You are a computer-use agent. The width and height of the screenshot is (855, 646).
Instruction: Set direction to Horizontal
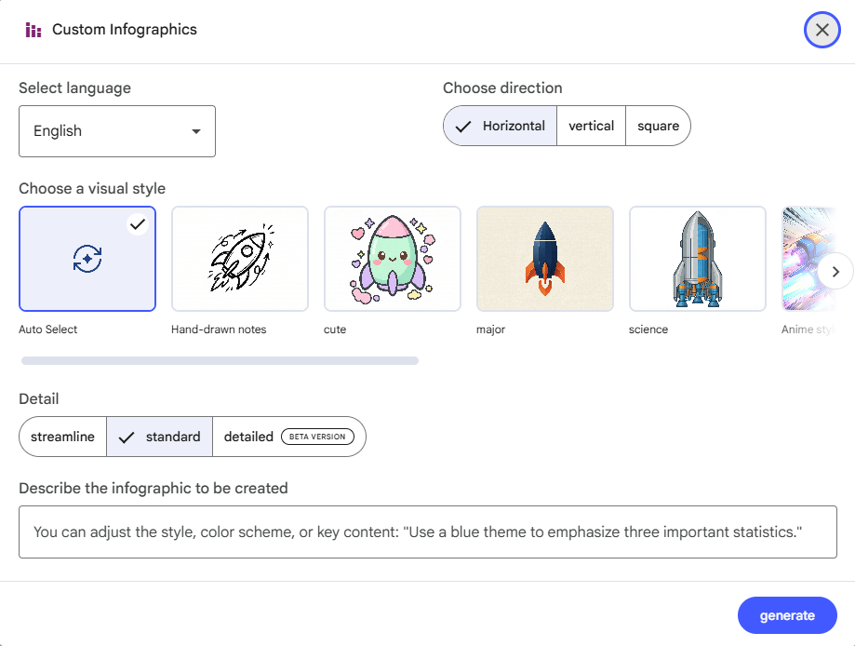[x=501, y=126]
